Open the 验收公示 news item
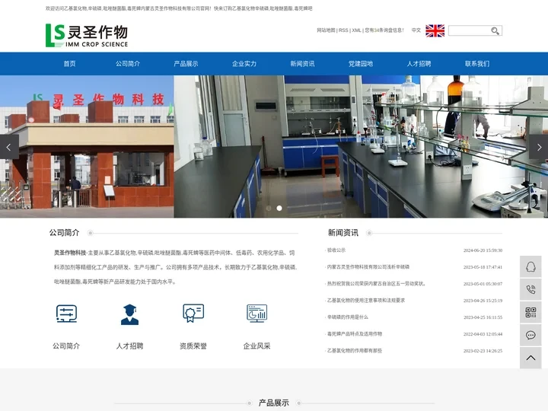 [x=336, y=250]
